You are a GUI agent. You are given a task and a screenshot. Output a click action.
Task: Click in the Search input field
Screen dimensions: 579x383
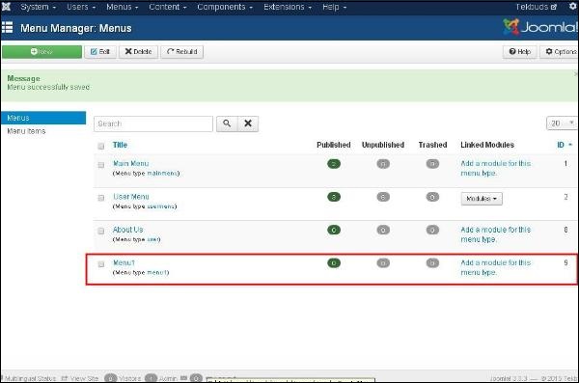153,123
